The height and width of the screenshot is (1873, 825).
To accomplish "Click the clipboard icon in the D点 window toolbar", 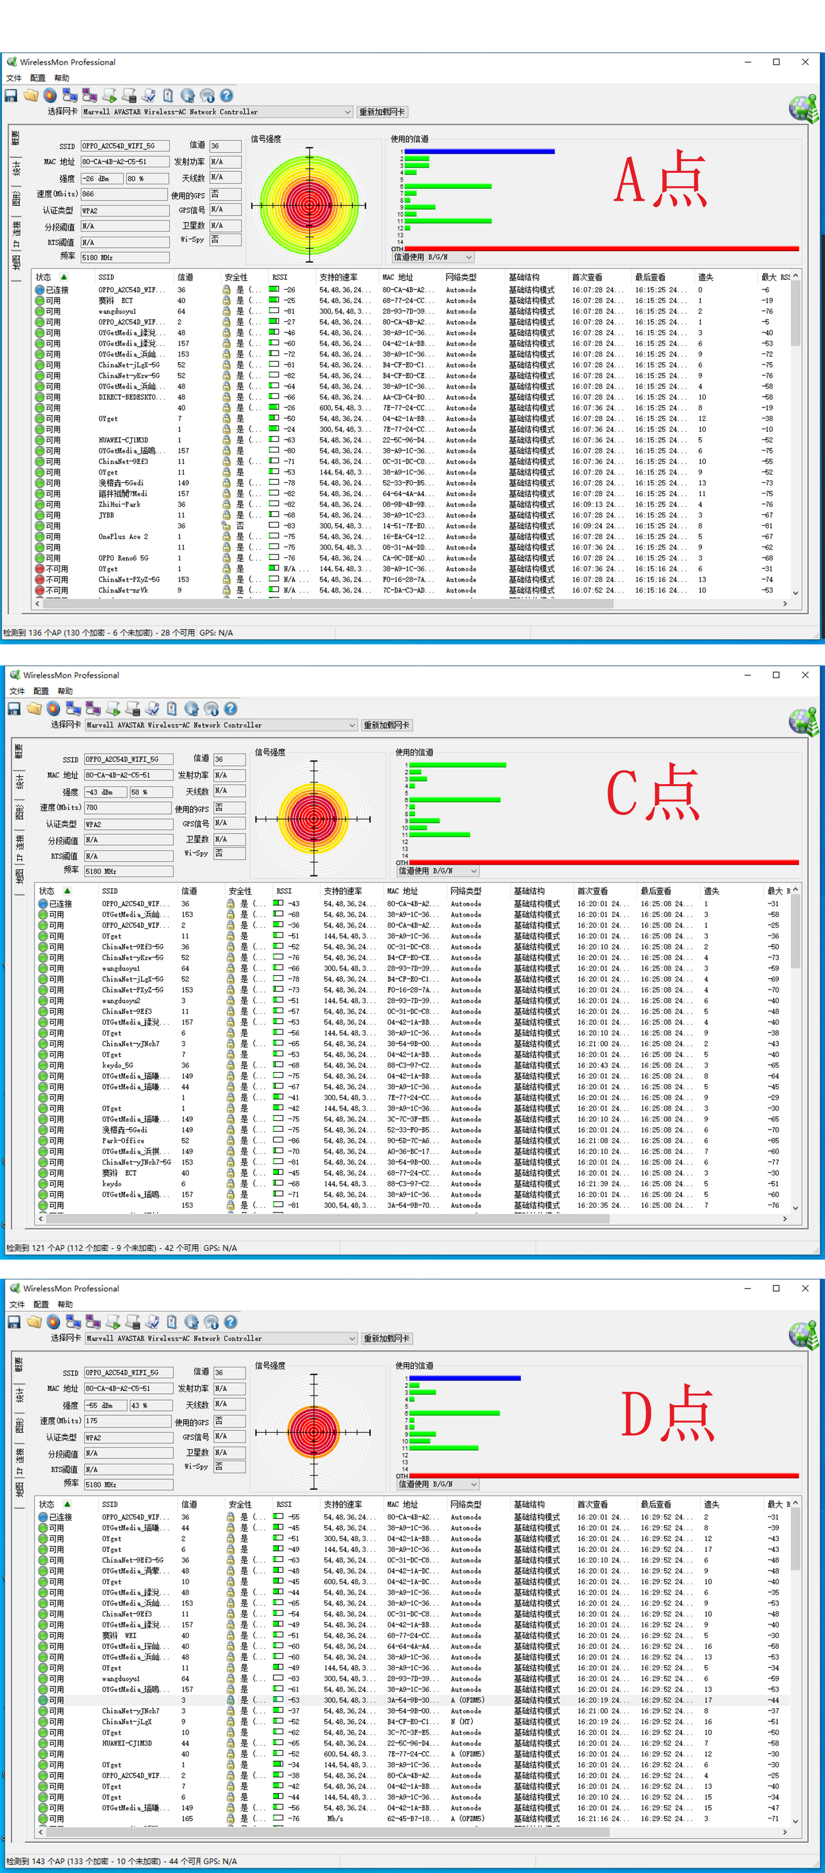I will point(171,1322).
